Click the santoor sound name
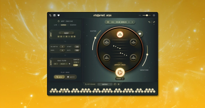This screenshot has width=205, height=108. [105, 84]
